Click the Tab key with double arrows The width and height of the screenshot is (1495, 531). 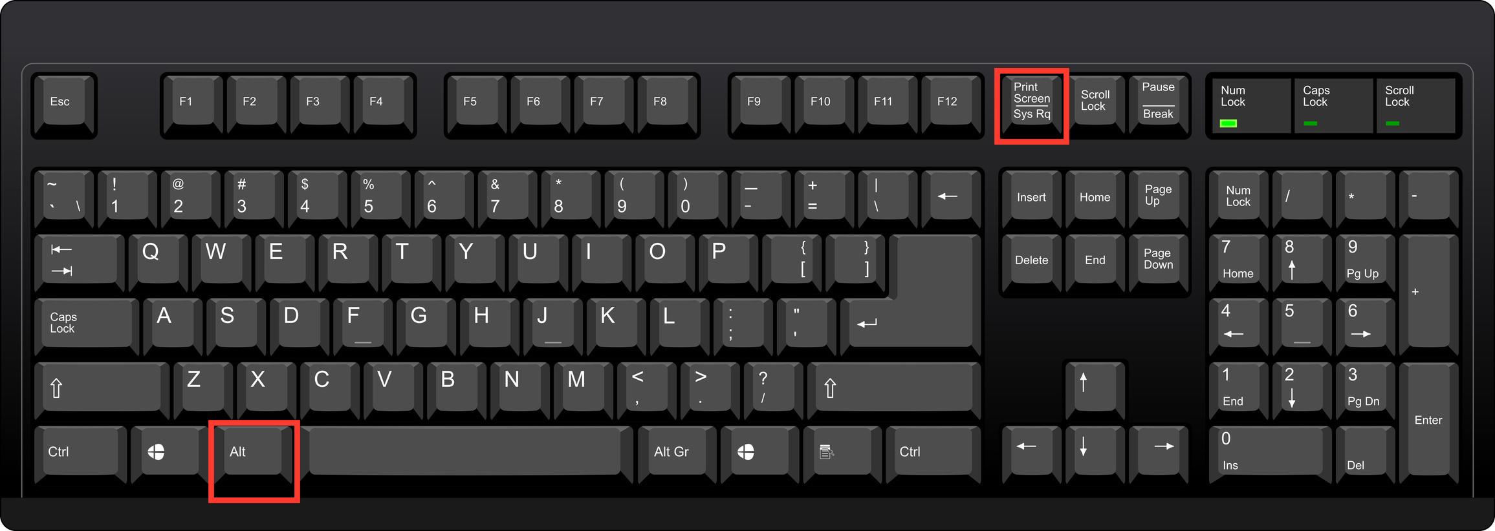79,262
